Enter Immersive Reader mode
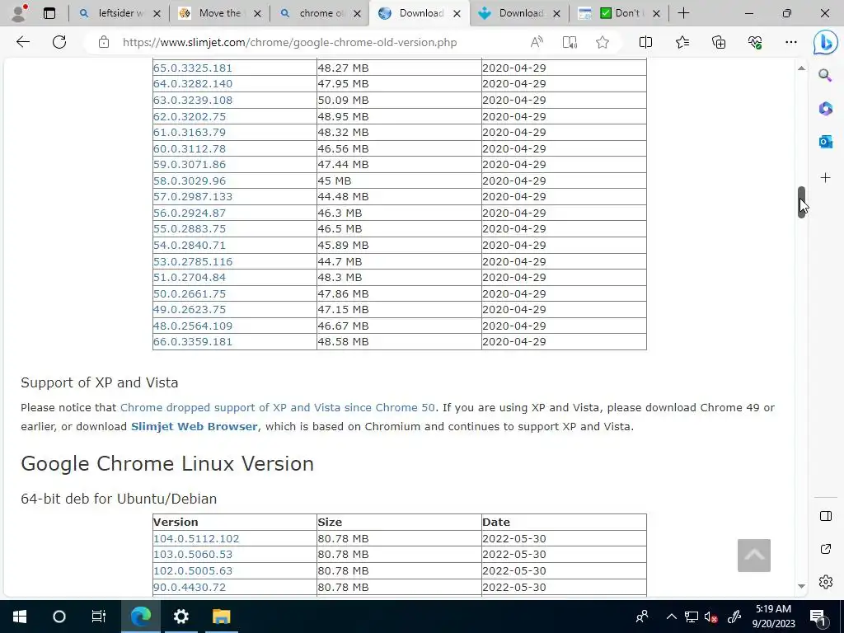Viewport: 844px width, 633px height. click(570, 42)
